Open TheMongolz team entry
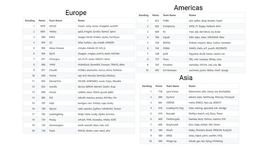This screenshot has height=149, width=268. tap(175, 119)
